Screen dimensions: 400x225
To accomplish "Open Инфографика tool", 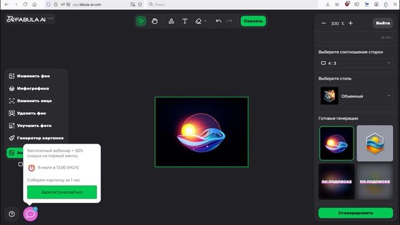I will [29, 89].
